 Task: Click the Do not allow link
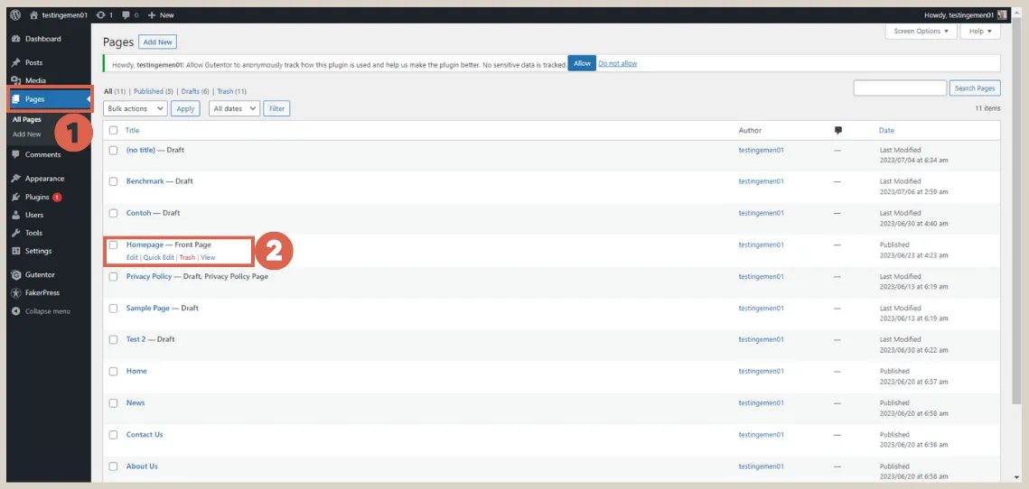(618, 63)
